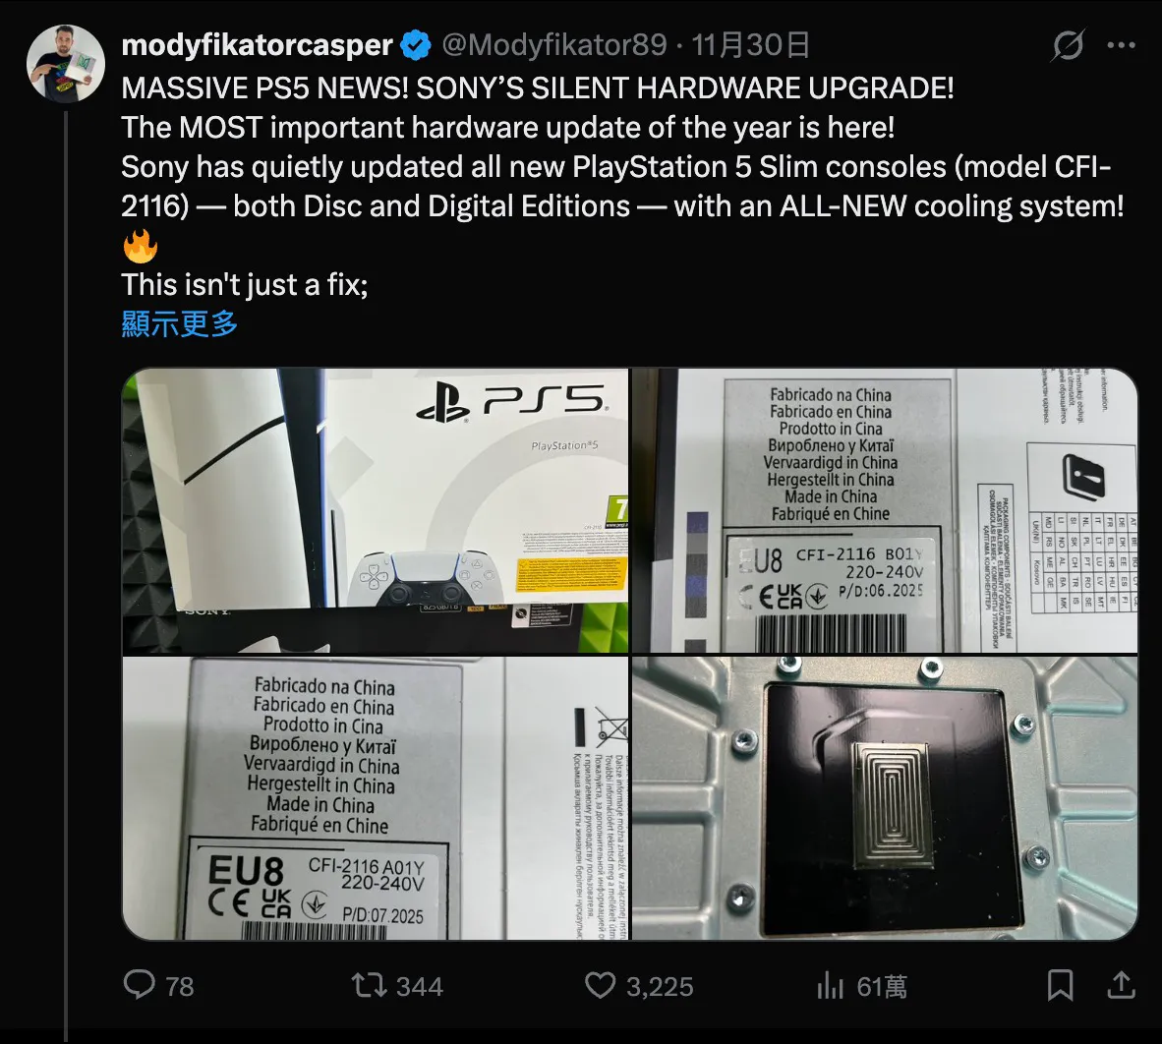Click the 344 reposts count
The width and height of the screenshot is (1162, 1044).
(x=420, y=986)
